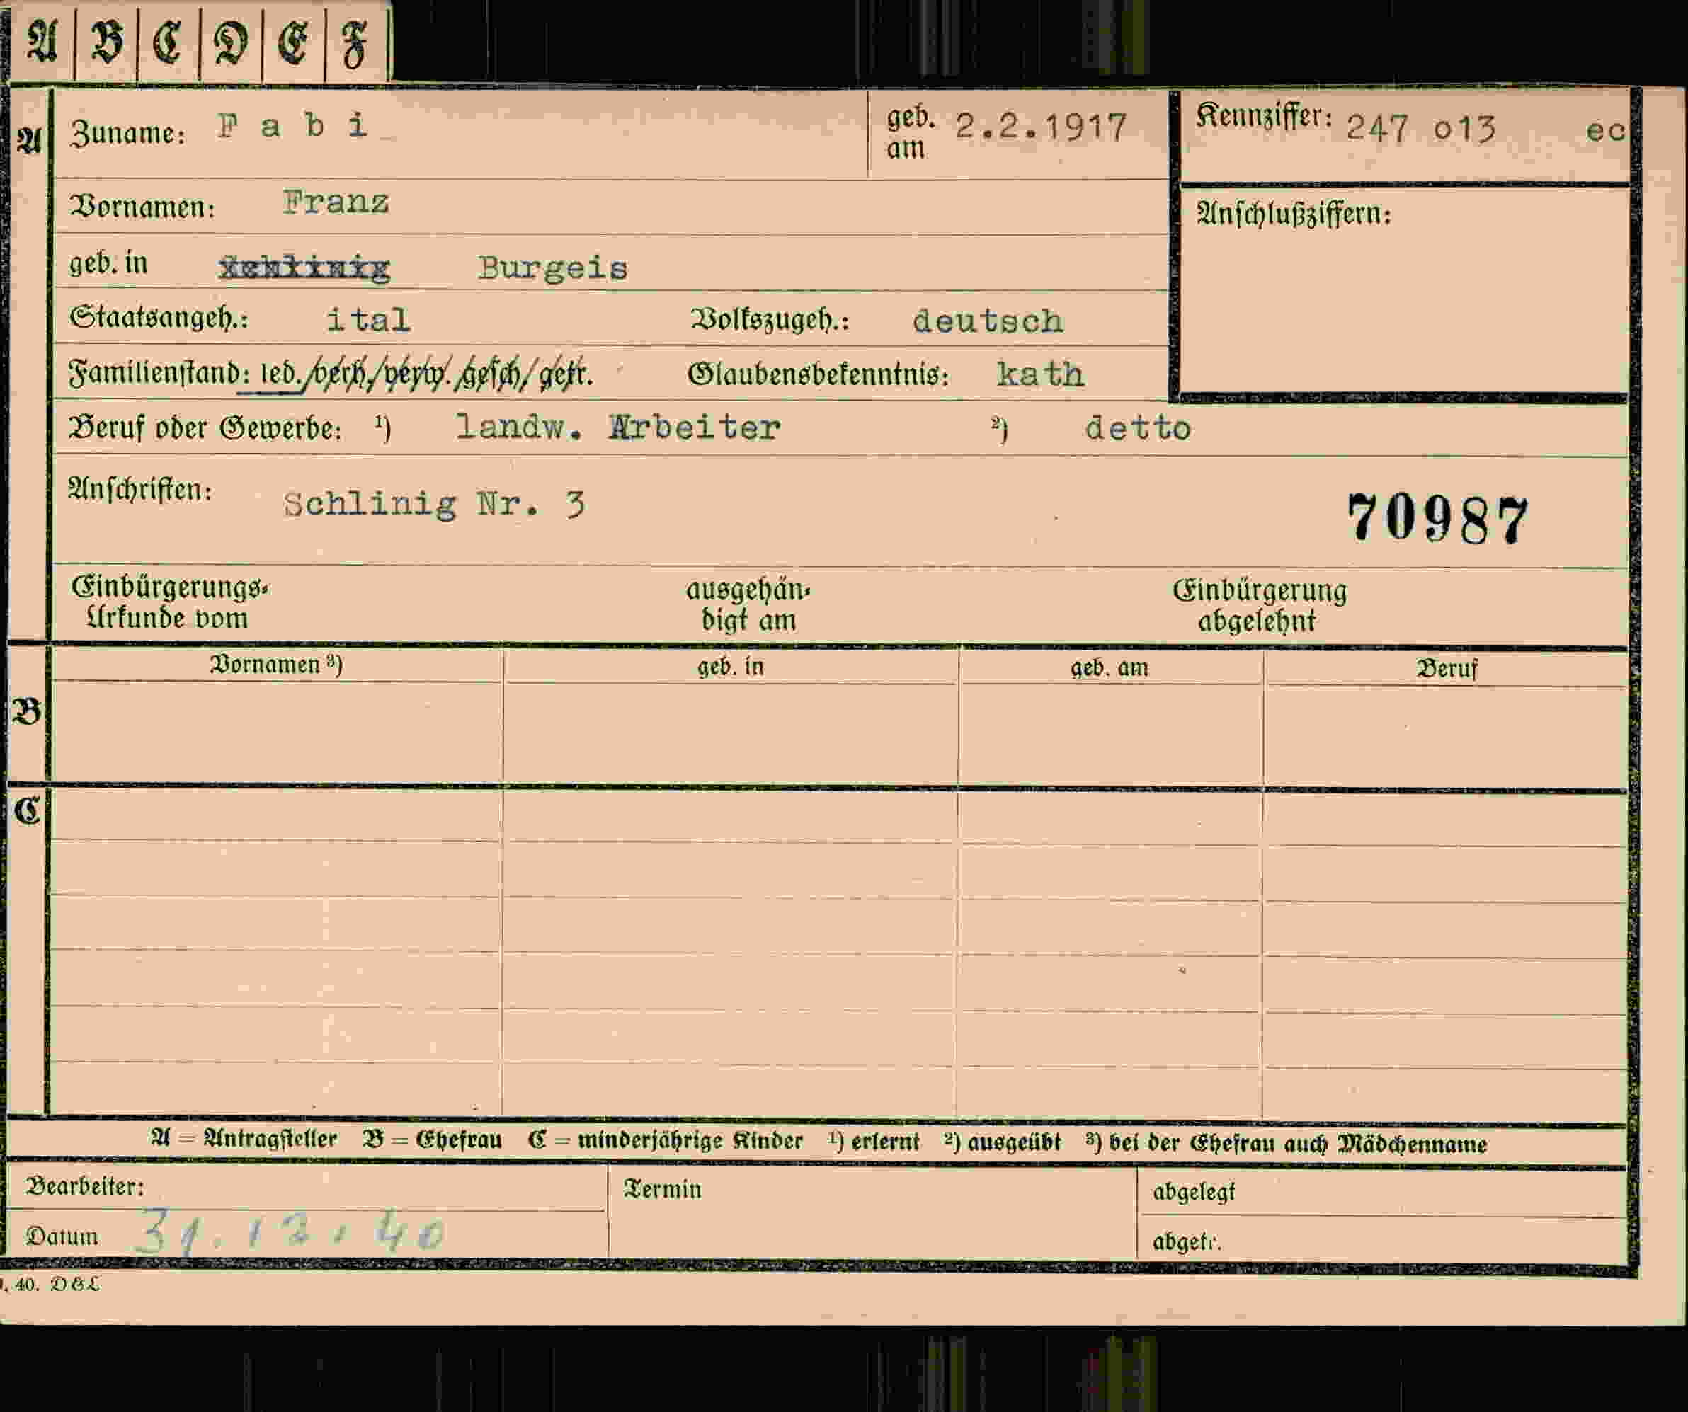This screenshot has height=1412, width=1688.
Task: Select the ethnicity value 'deutsch'
Action: 988,321
